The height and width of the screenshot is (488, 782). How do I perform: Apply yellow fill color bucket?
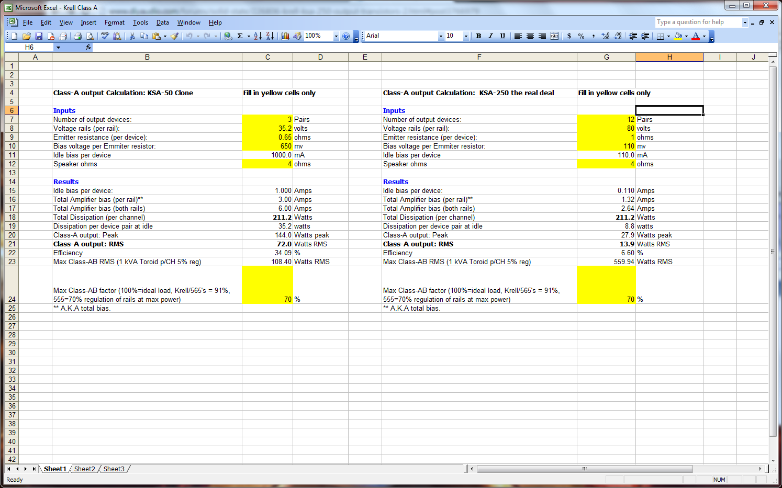click(678, 36)
